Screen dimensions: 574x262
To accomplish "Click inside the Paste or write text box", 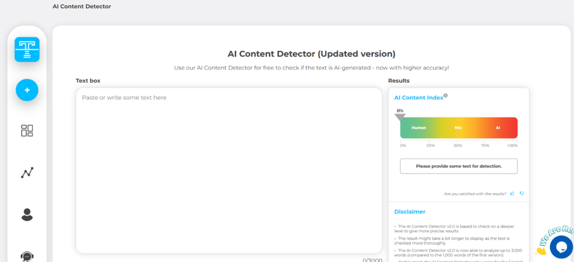I will point(229,170).
